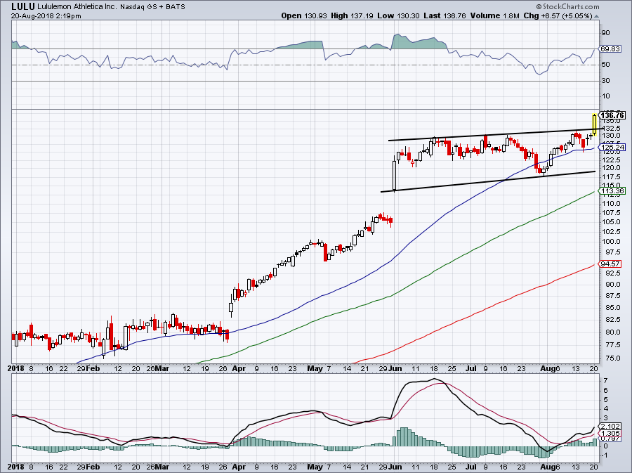Click the MACD histogram 0.797 value tag

tap(610, 439)
